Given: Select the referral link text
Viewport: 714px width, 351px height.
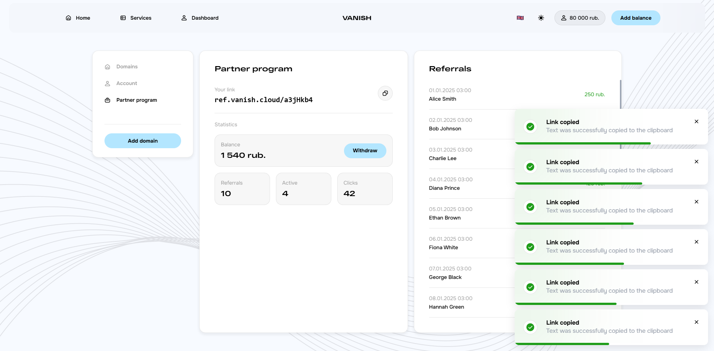Looking at the screenshot, I should (263, 100).
